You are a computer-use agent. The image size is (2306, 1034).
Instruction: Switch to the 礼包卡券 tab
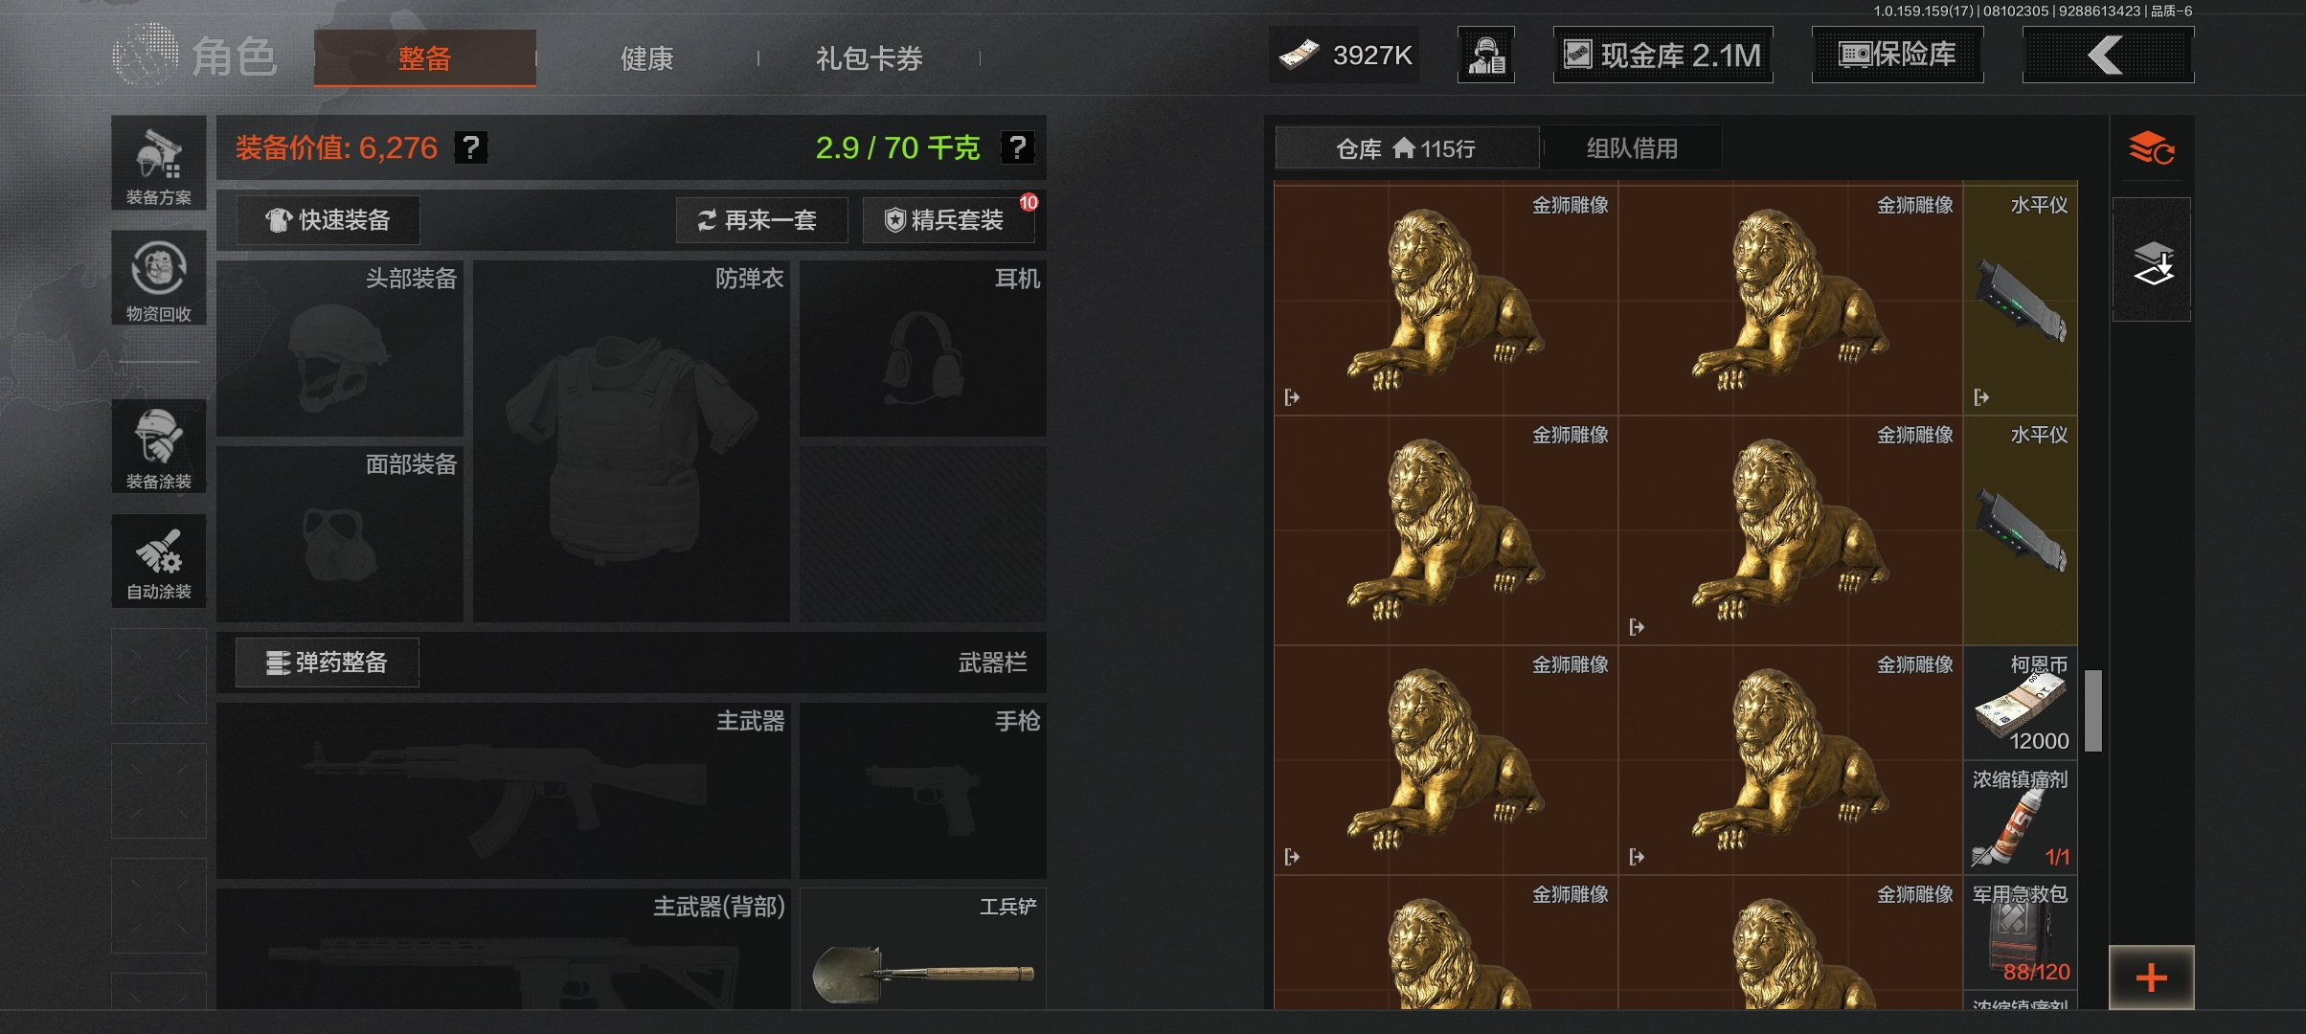[x=870, y=58]
